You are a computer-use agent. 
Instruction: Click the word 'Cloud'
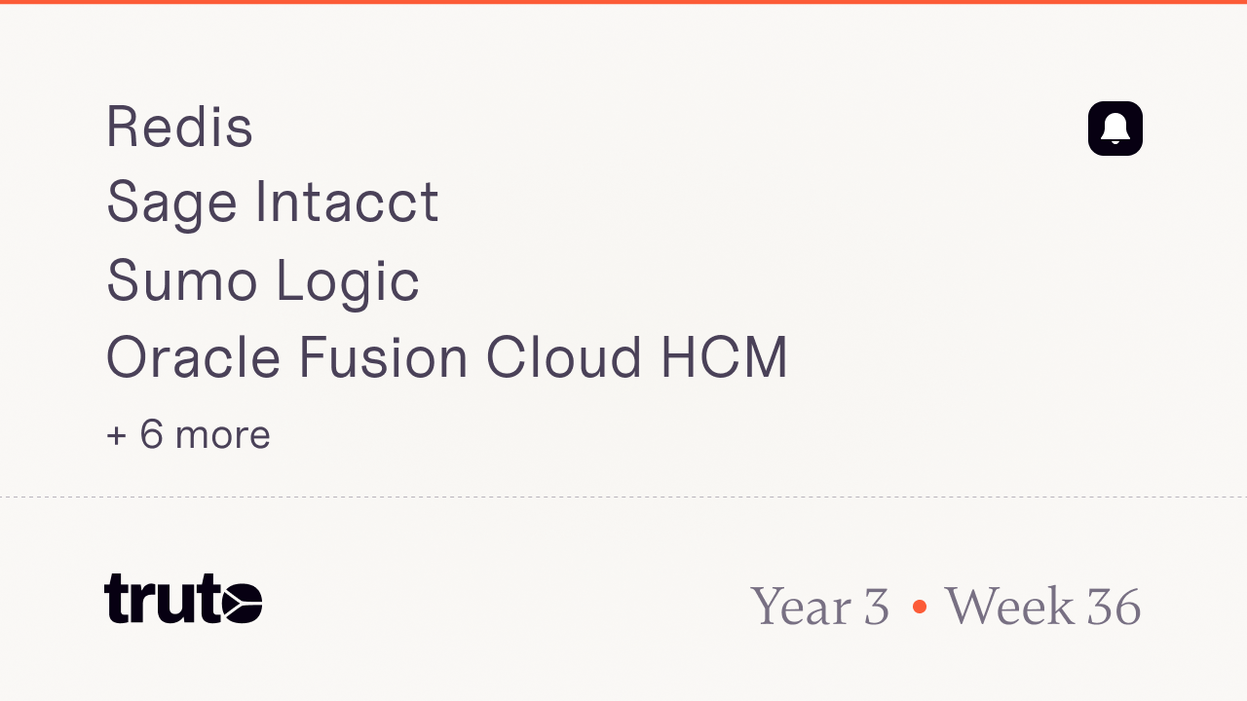(x=564, y=357)
